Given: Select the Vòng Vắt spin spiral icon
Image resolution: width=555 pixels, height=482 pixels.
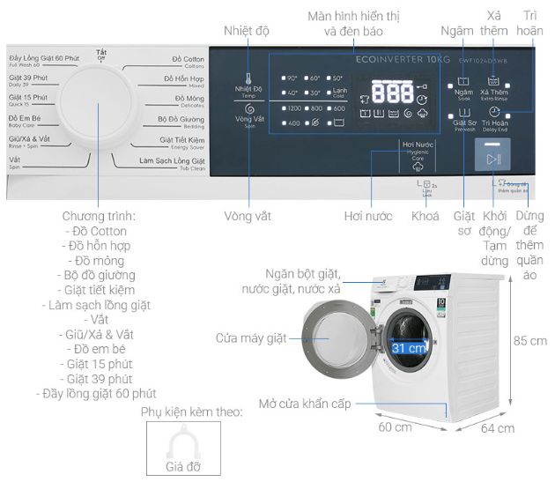Looking at the screenshot, I should pyautogui.click(x=249, y=109).
